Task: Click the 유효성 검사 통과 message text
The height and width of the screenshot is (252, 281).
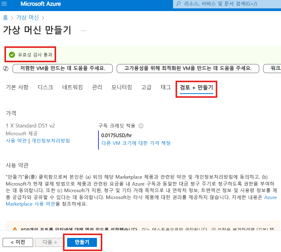Action: [x=35, y=55]
